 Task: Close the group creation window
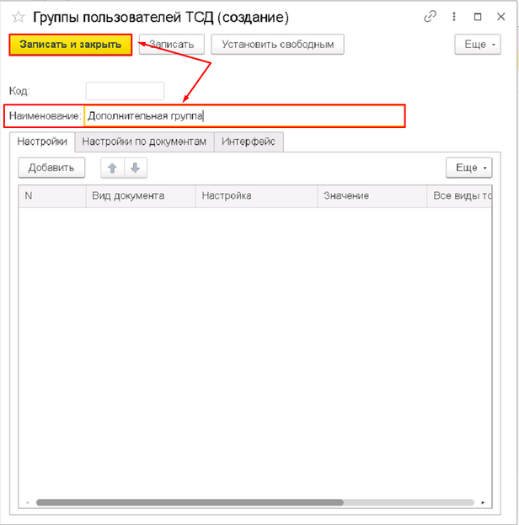500,17
